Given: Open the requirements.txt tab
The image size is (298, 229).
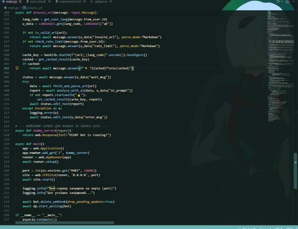Looking at the screenshot, I should [x=70, y=2].
